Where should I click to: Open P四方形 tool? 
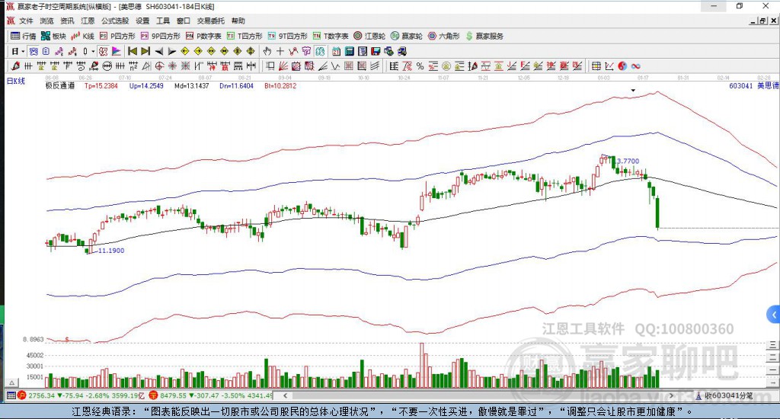(117, 36)
